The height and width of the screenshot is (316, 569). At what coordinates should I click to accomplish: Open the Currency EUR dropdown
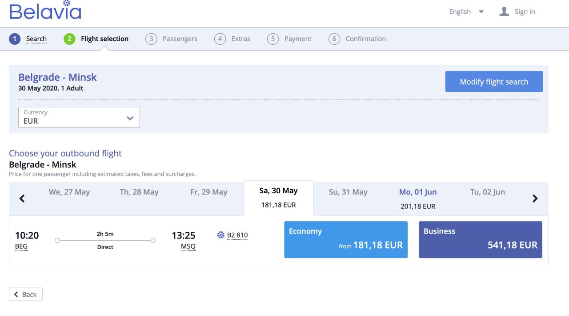79,117
